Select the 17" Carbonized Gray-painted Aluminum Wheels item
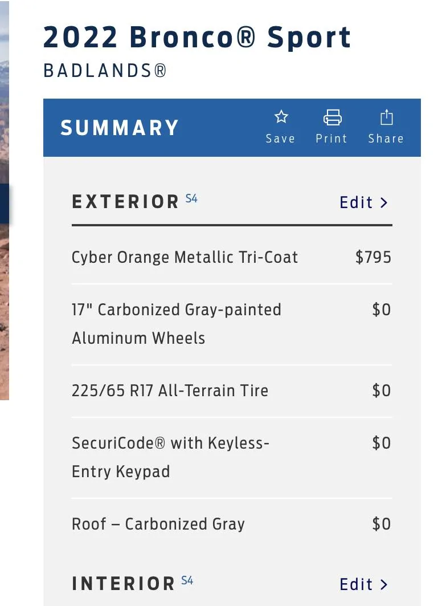Viewport: 438px width, 606px height. [x=176, y=324]
